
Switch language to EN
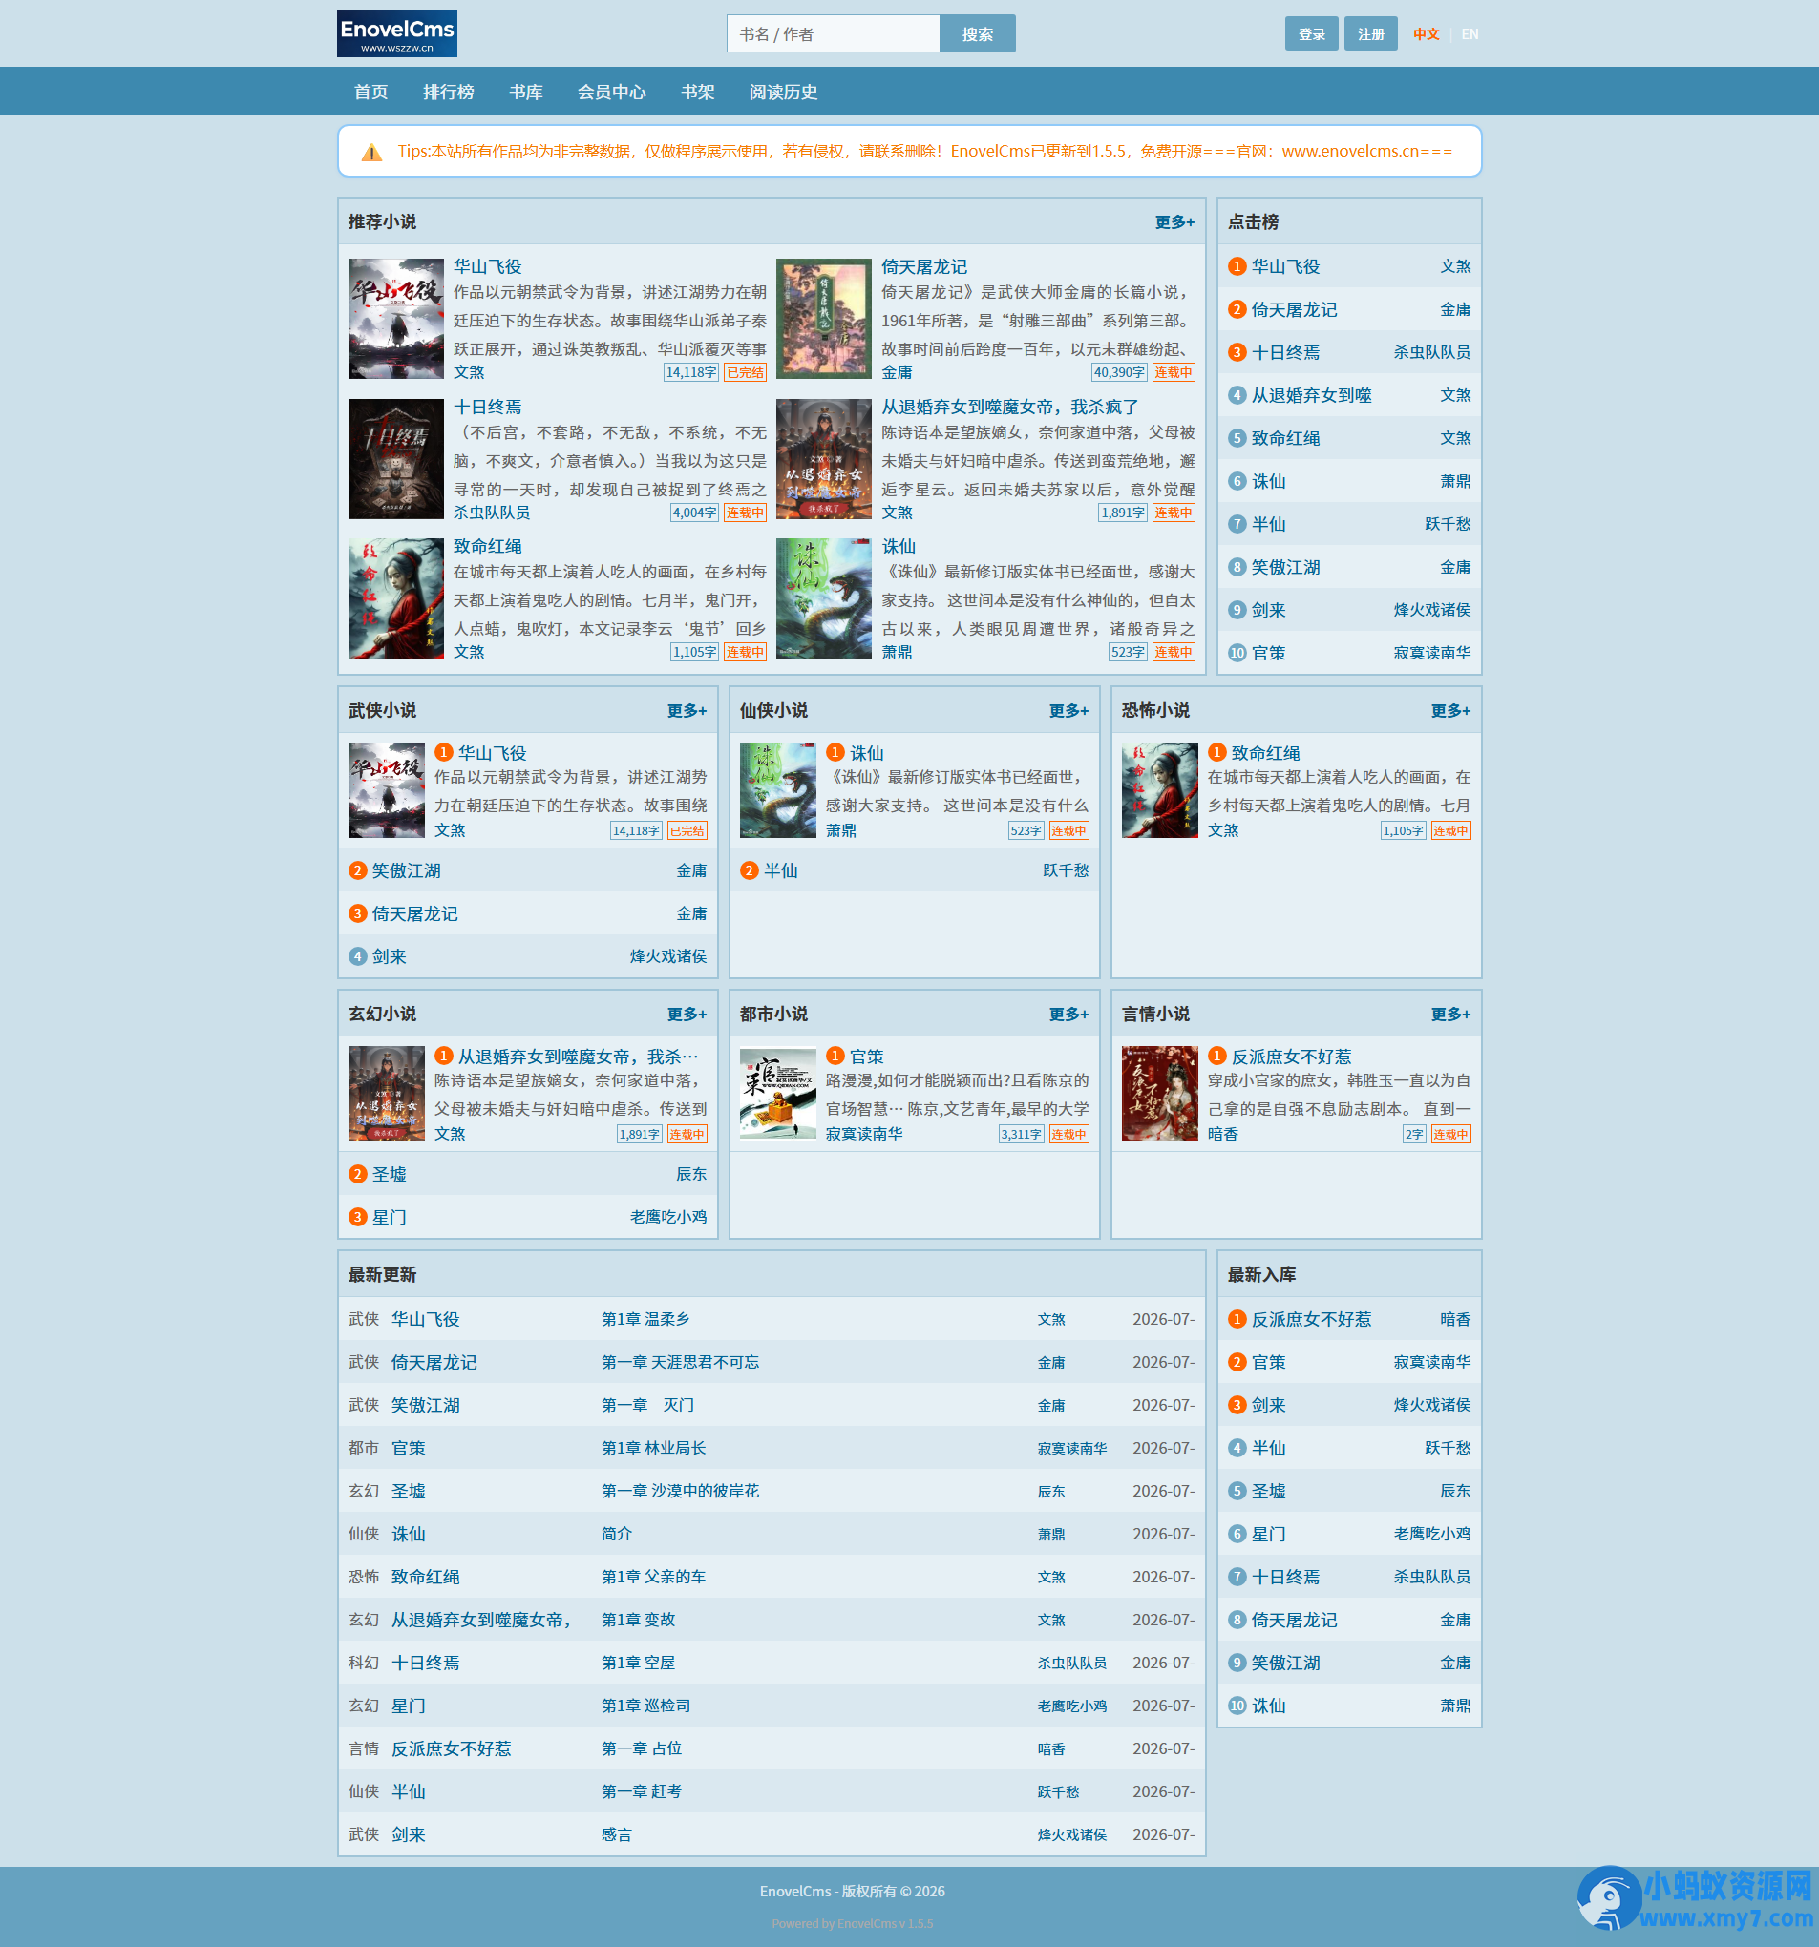tap(1470, 34)
